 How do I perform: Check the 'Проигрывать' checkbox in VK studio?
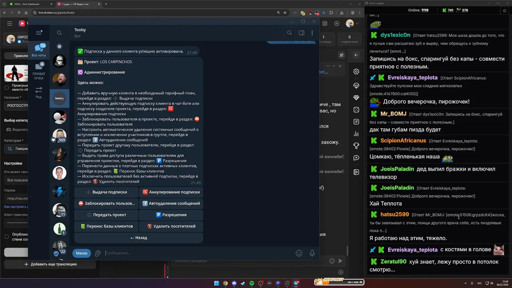[x=6, y=88]
